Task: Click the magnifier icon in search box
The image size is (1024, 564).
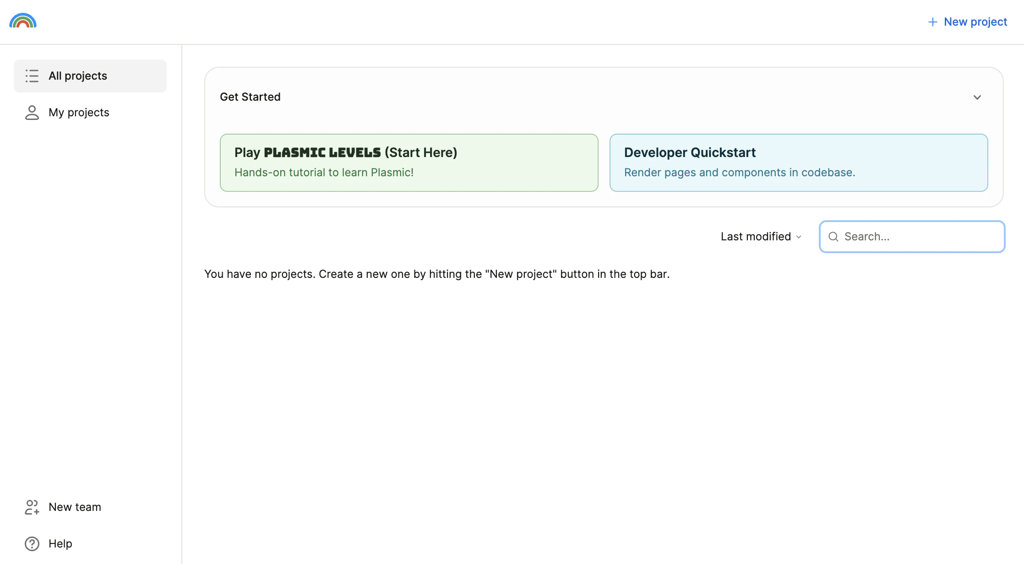Action: click(833, 237)
